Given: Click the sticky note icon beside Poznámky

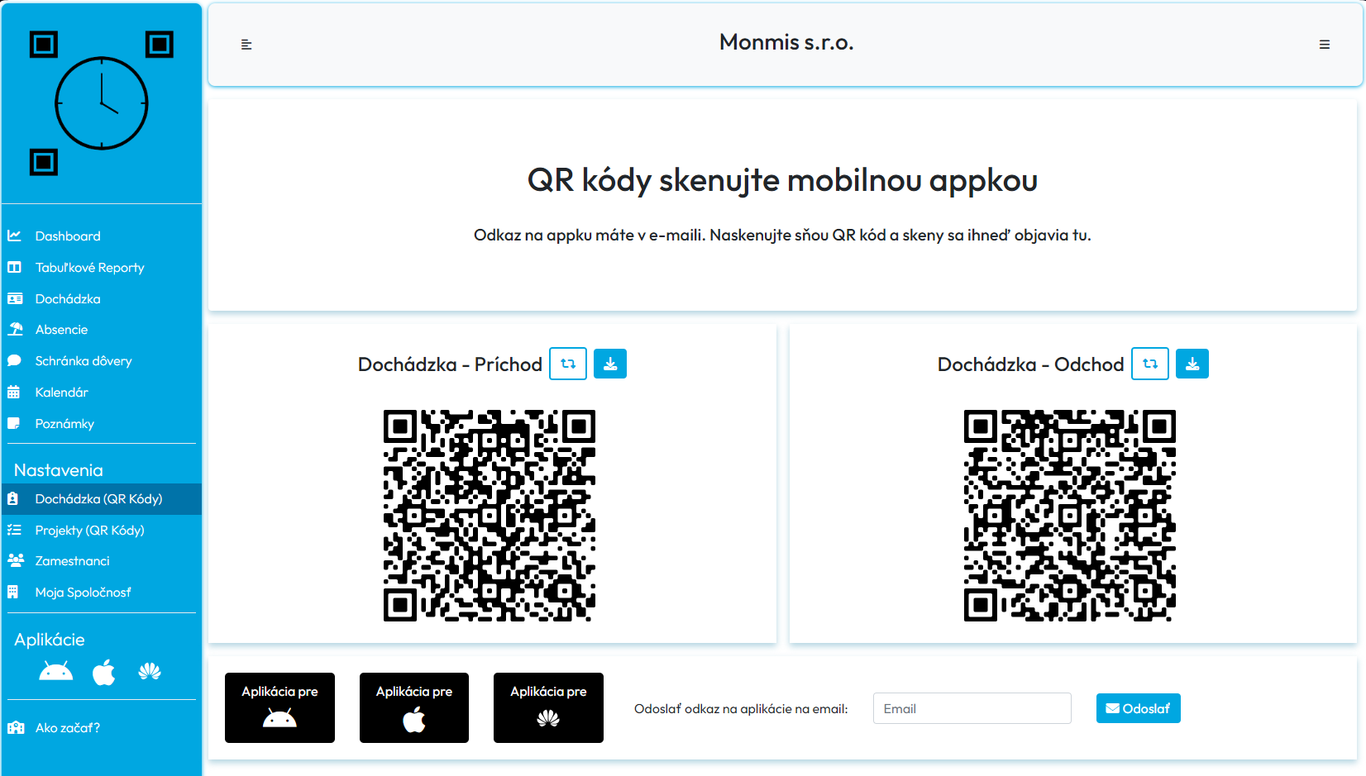Looking at the screenshot, I should click(x=13, y=423).
